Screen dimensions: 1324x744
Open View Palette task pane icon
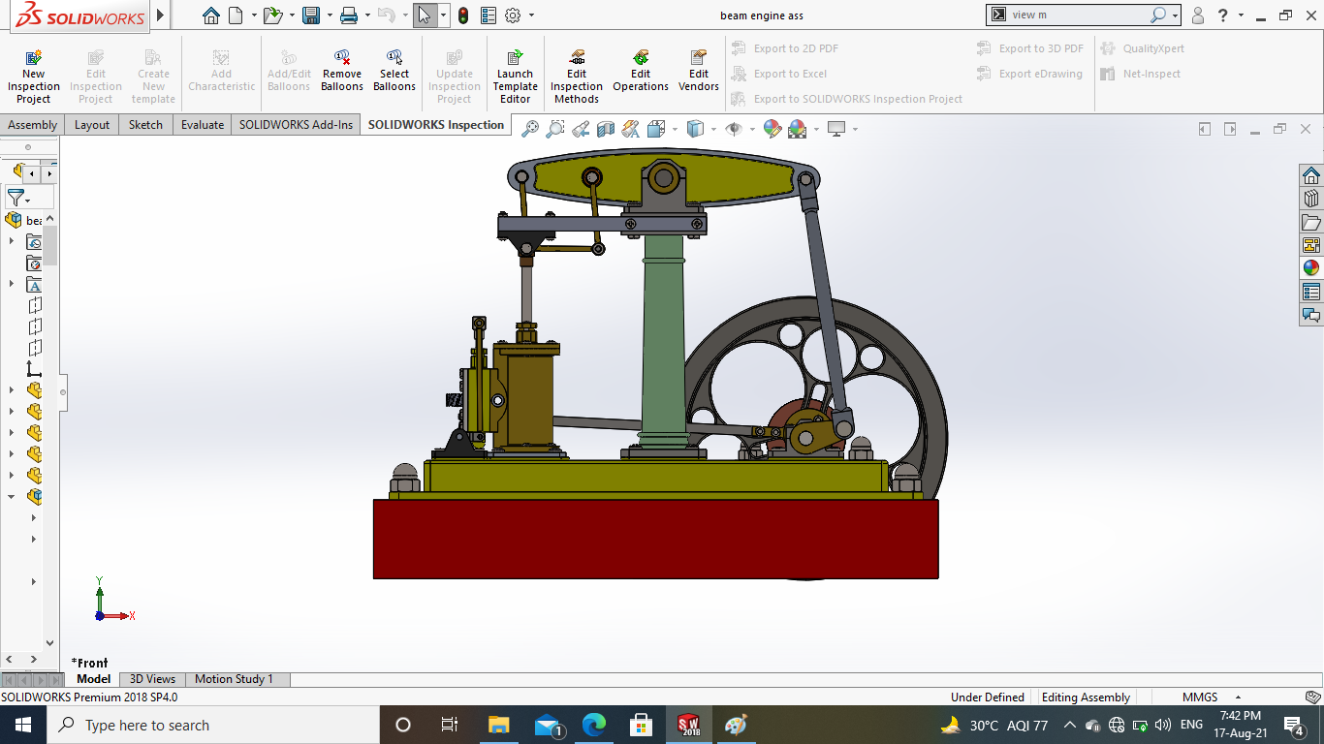coord(1311,245)
